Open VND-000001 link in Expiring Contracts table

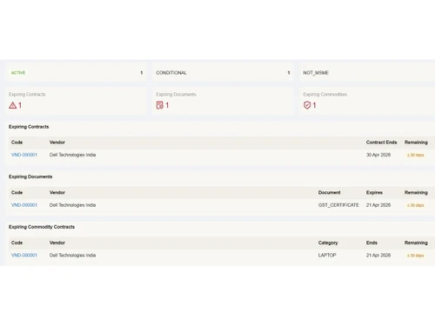(24, 155)
